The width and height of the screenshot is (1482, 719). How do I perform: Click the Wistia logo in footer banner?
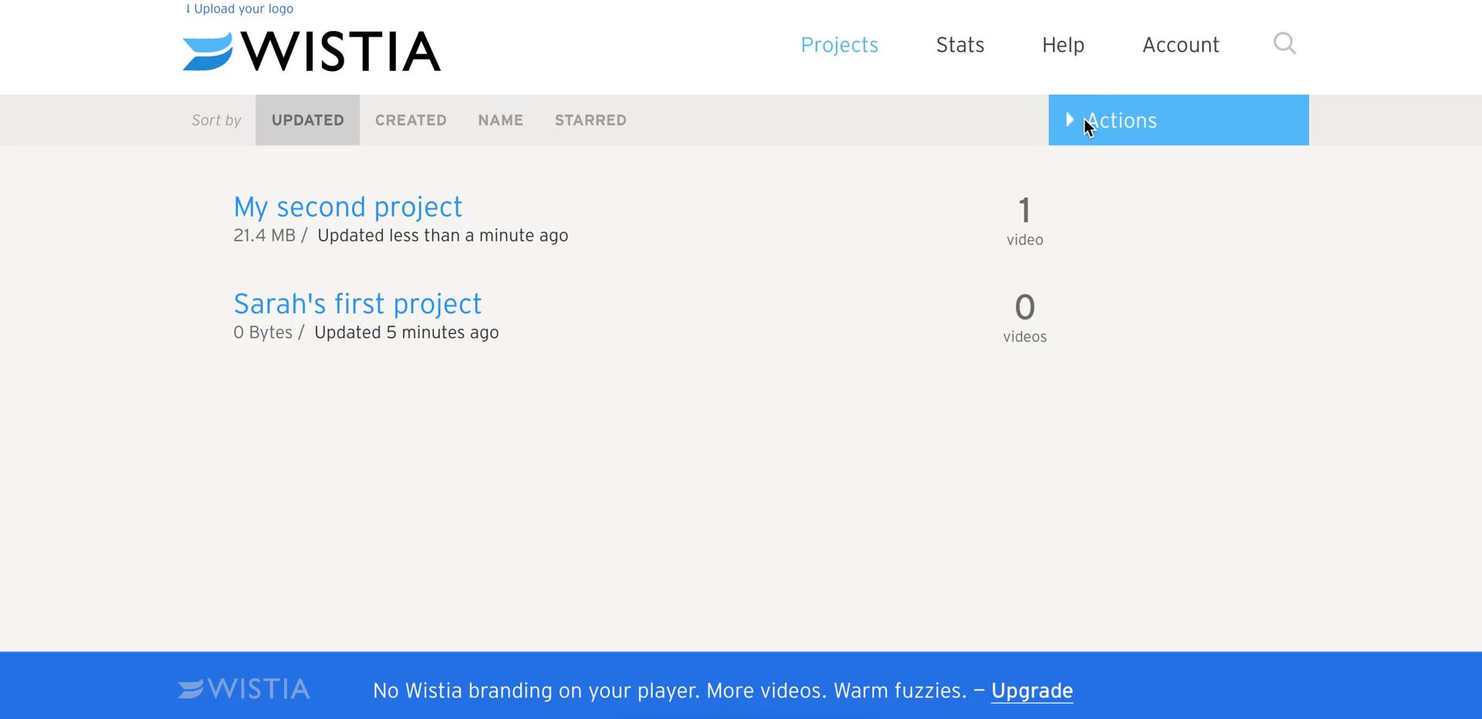[x=244, y=689]
